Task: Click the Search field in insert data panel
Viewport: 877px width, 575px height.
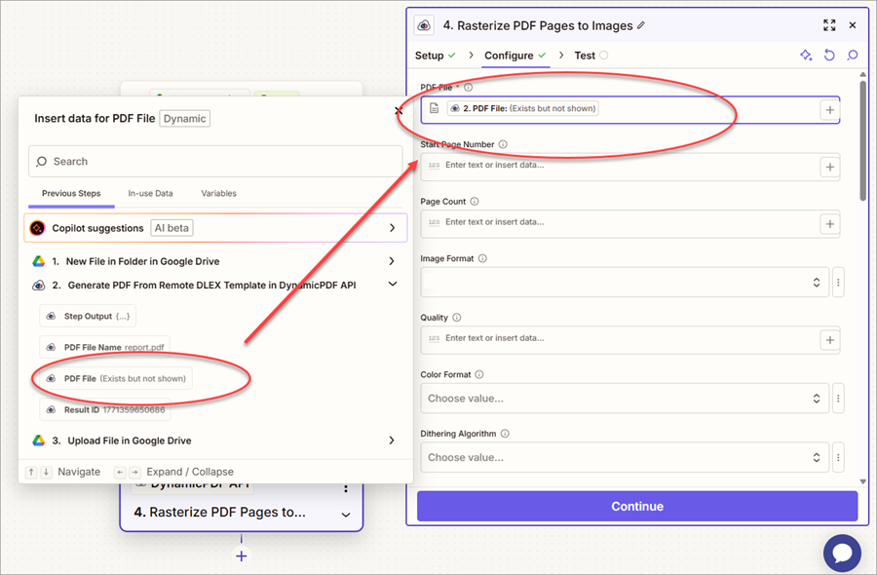Action: (x=215, y=161)
